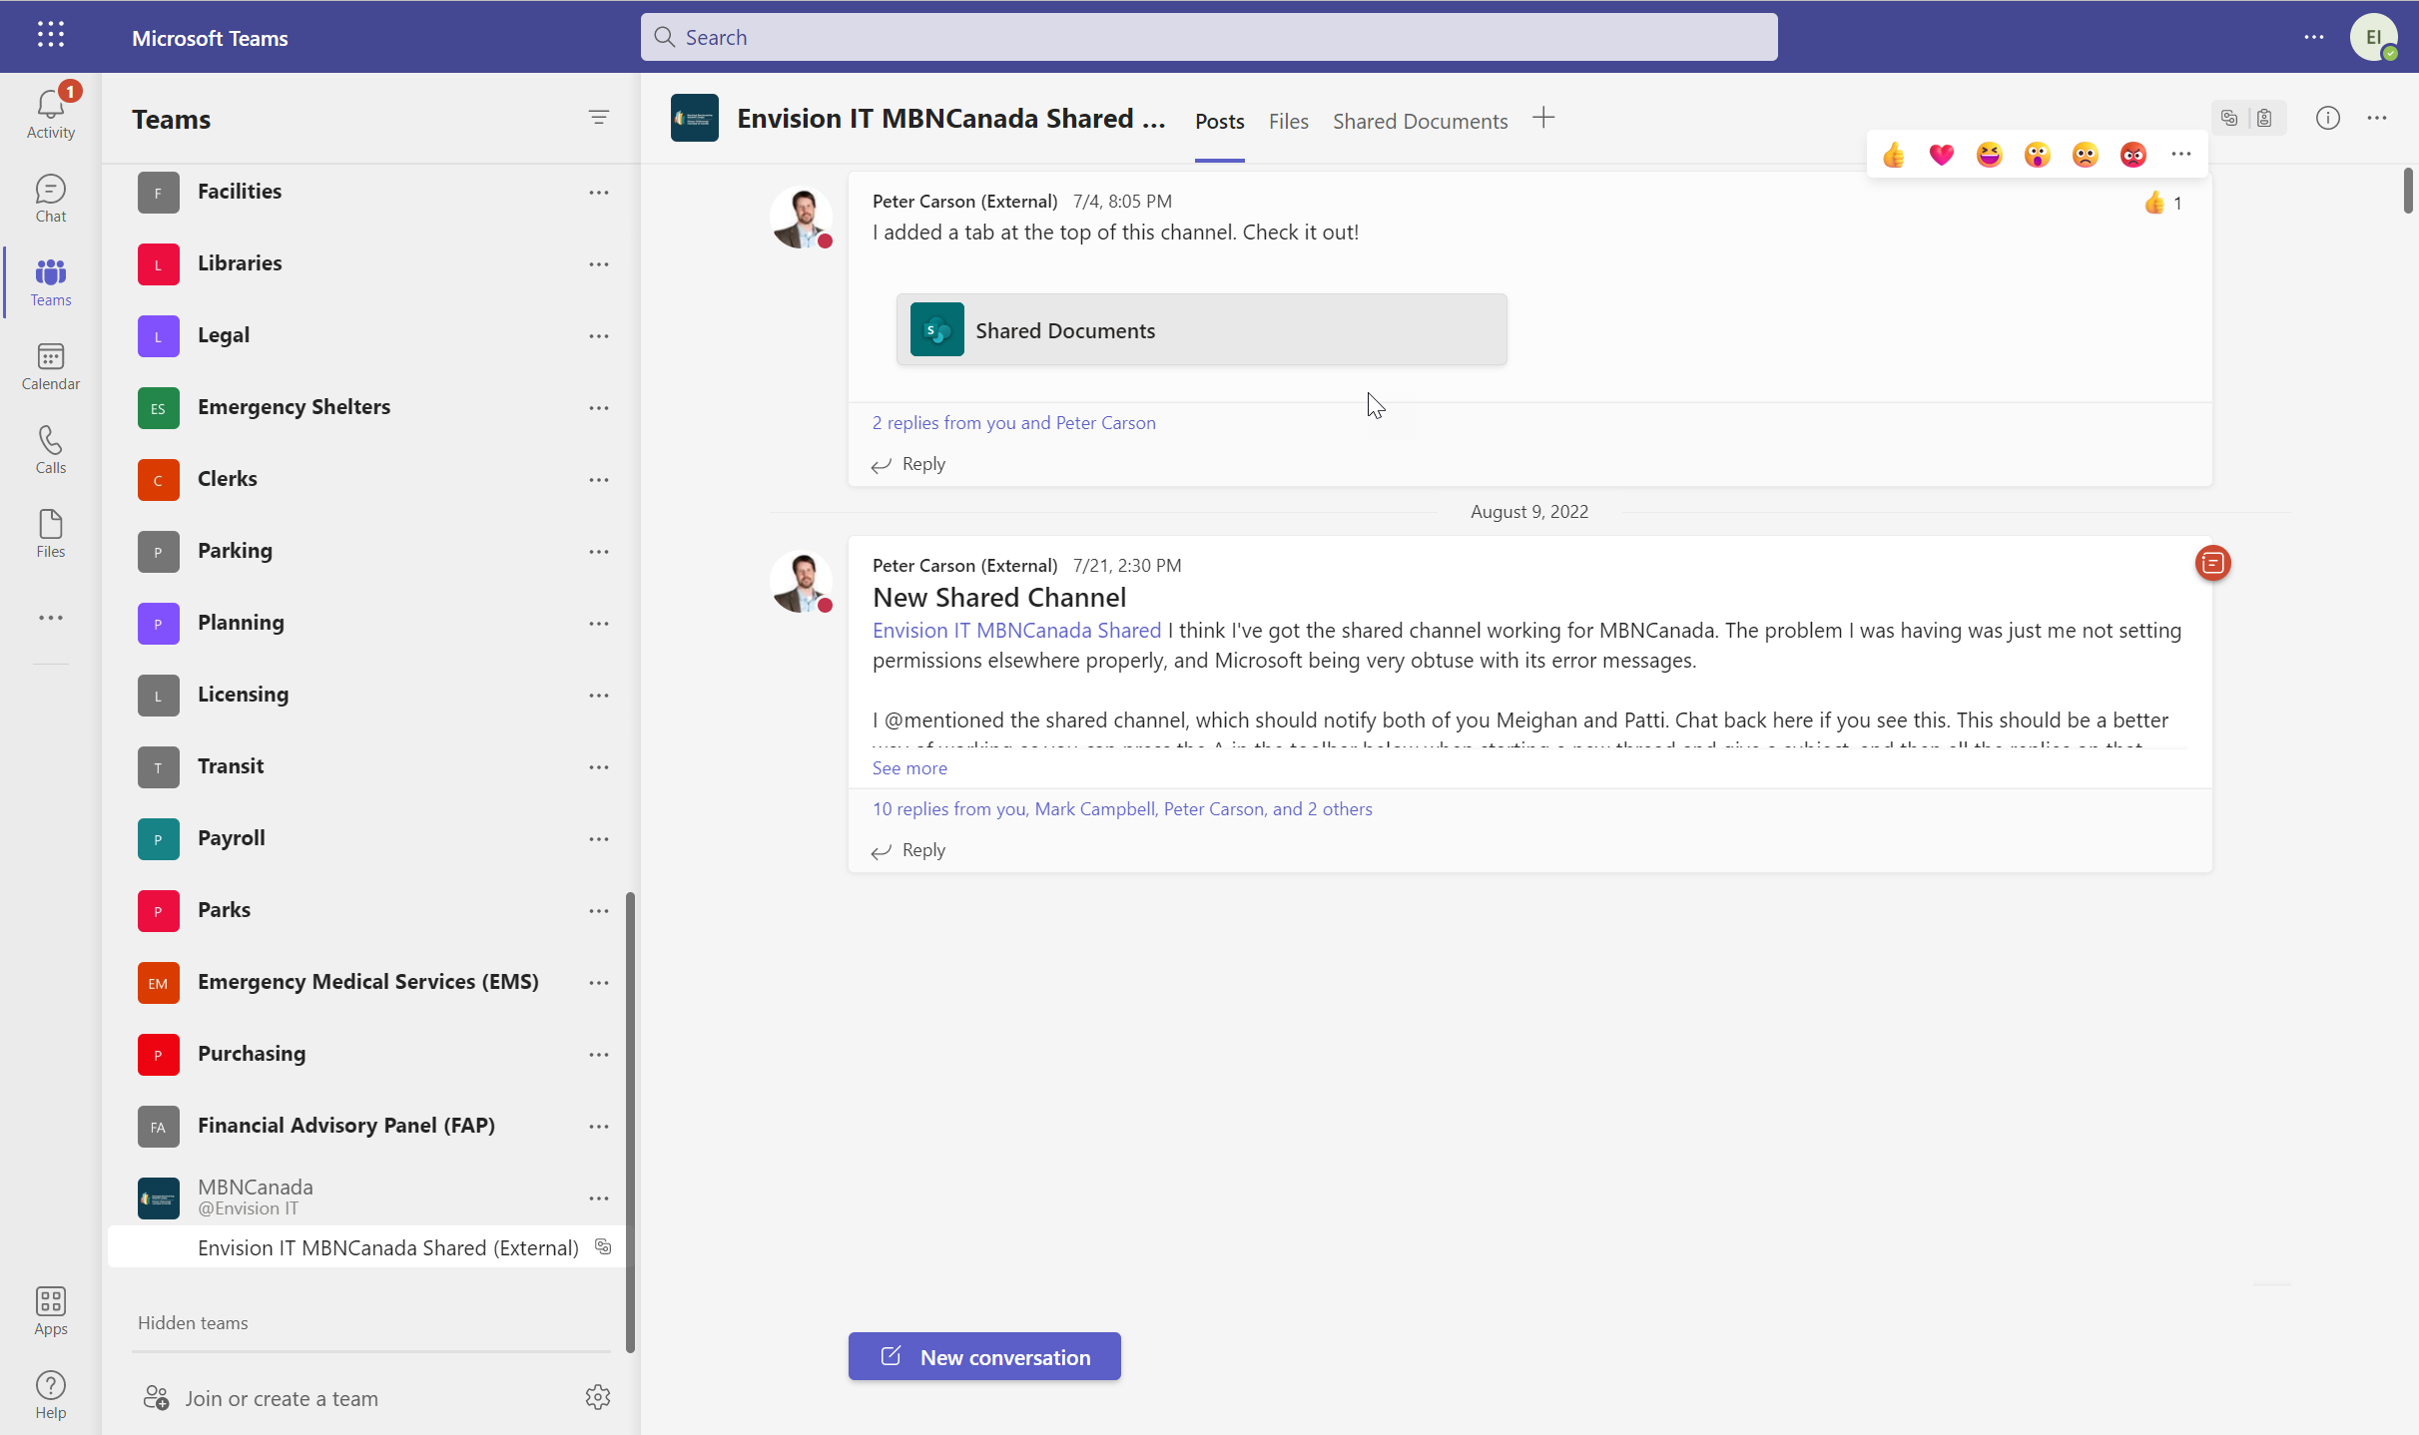2419x1435 pixels.
Task: Expand Hidden teams section
Action: pos(193,1322)
